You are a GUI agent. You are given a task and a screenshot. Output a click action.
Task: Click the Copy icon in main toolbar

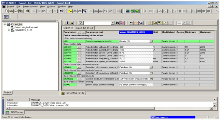tap(39, 11)
